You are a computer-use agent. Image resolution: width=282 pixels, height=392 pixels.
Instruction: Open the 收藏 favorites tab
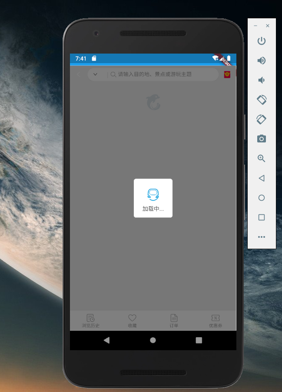(132, 321)
